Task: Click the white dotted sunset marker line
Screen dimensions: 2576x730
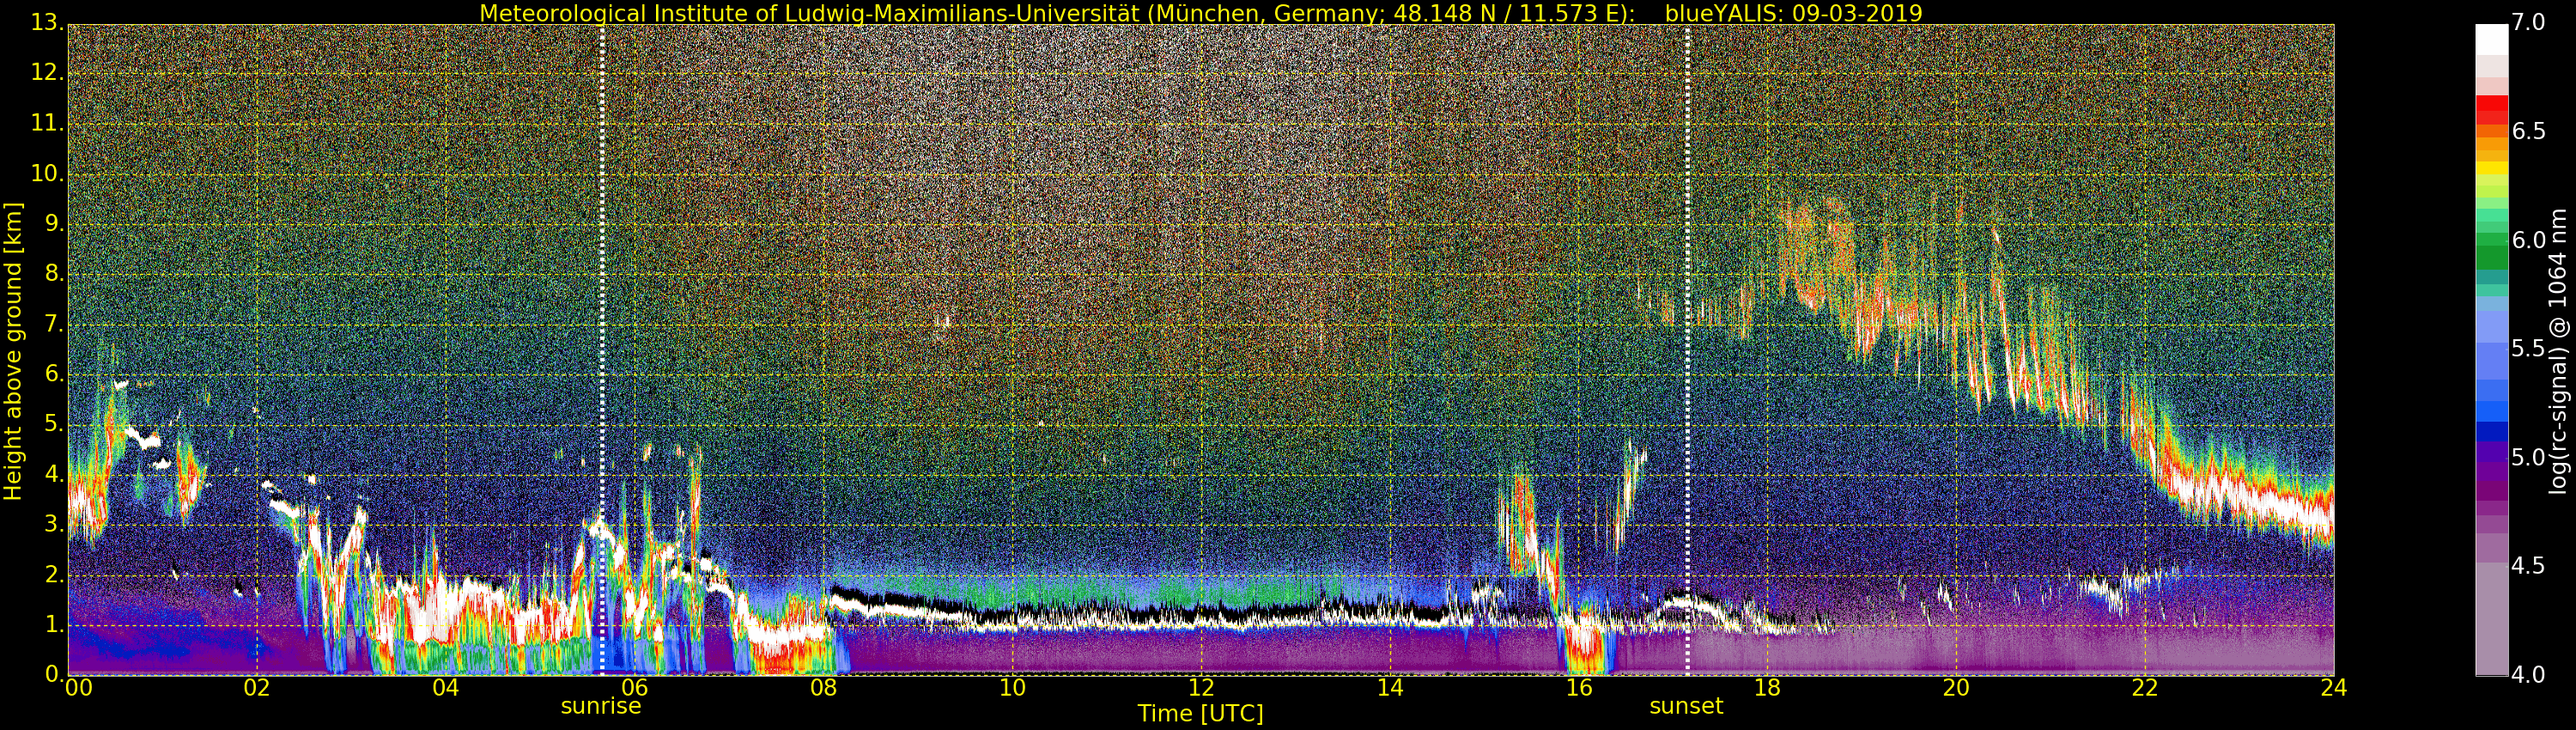Action: 1687,350
